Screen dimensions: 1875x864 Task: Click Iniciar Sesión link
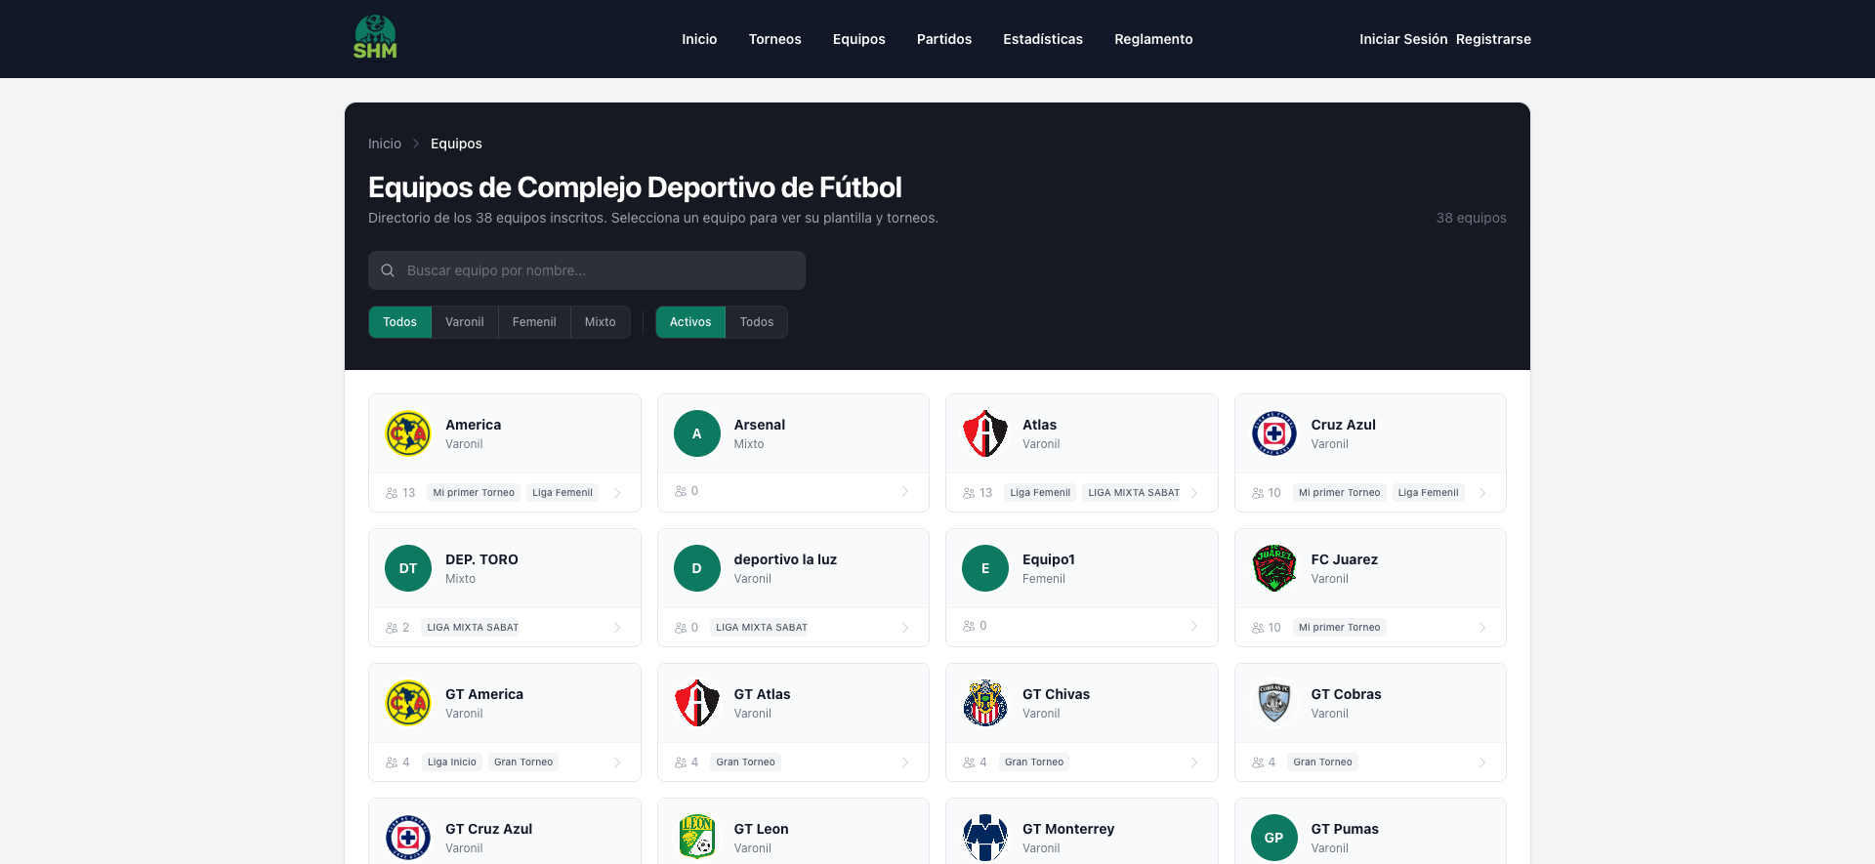pos(1403,39)
